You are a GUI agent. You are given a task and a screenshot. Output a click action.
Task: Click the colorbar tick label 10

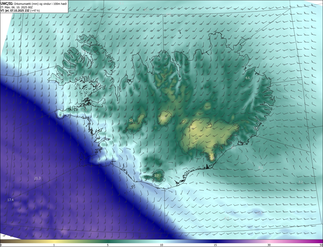pos(161,245)
